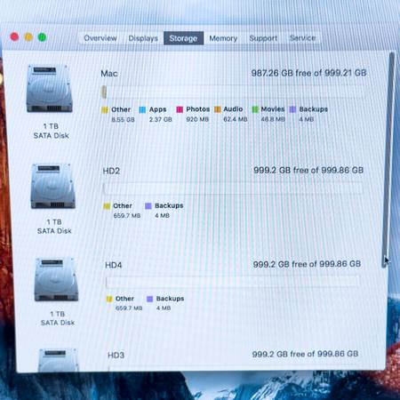Click the yellow Other swatch under Mac

pyautogui.click(x=105, y=110)
